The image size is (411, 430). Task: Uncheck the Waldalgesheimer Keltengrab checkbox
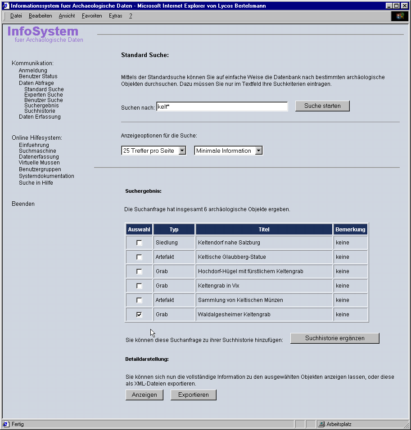[x=139, y=315]
